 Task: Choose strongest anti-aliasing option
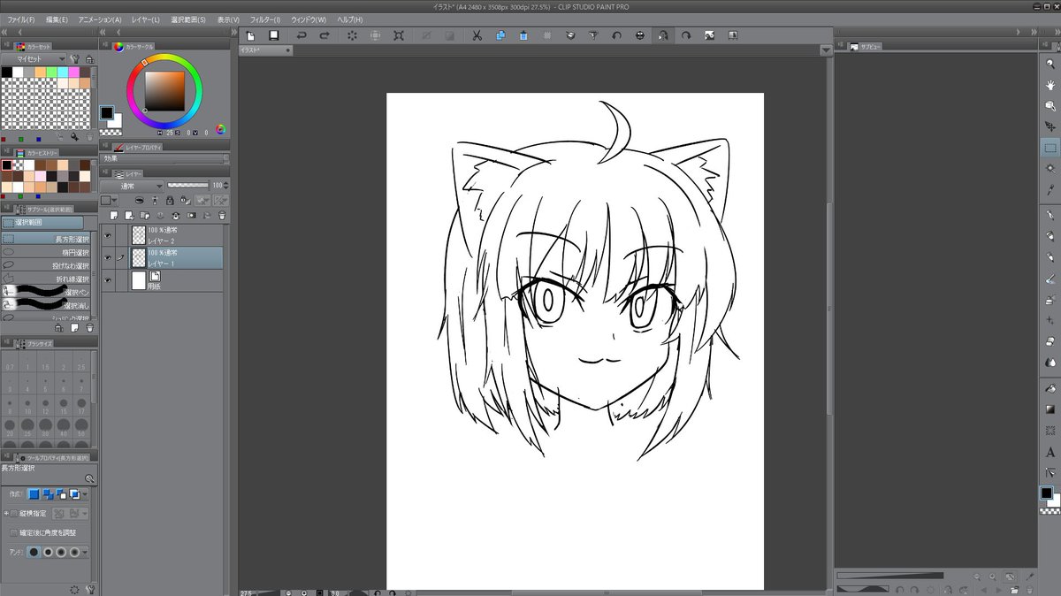(74, 552)
